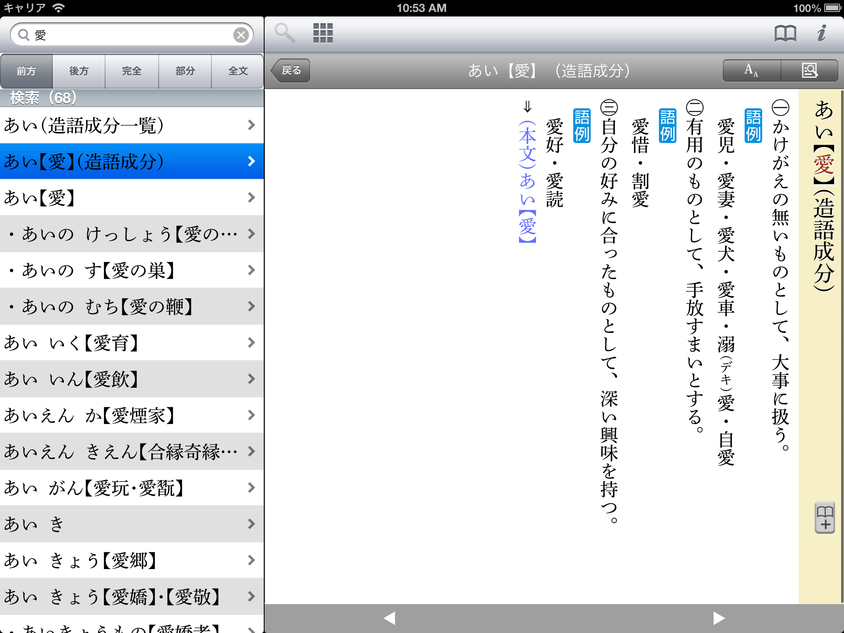Viewport: 844px width, 633px height.
Task: Tap the in-page search icon button
Action: [x=809, y=70]
